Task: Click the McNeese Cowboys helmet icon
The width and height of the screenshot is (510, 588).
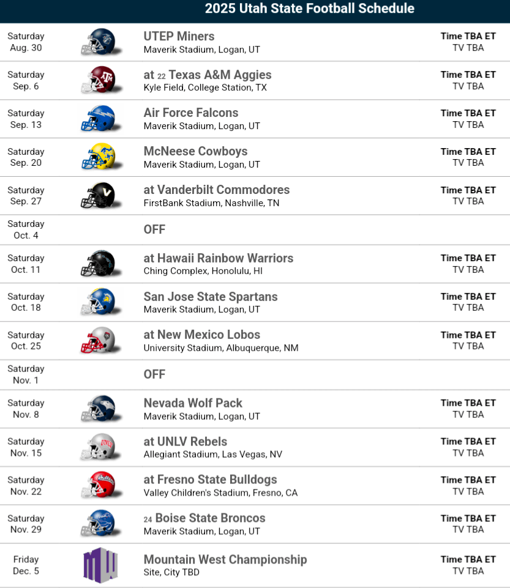Action: click(x=98, y=157)
